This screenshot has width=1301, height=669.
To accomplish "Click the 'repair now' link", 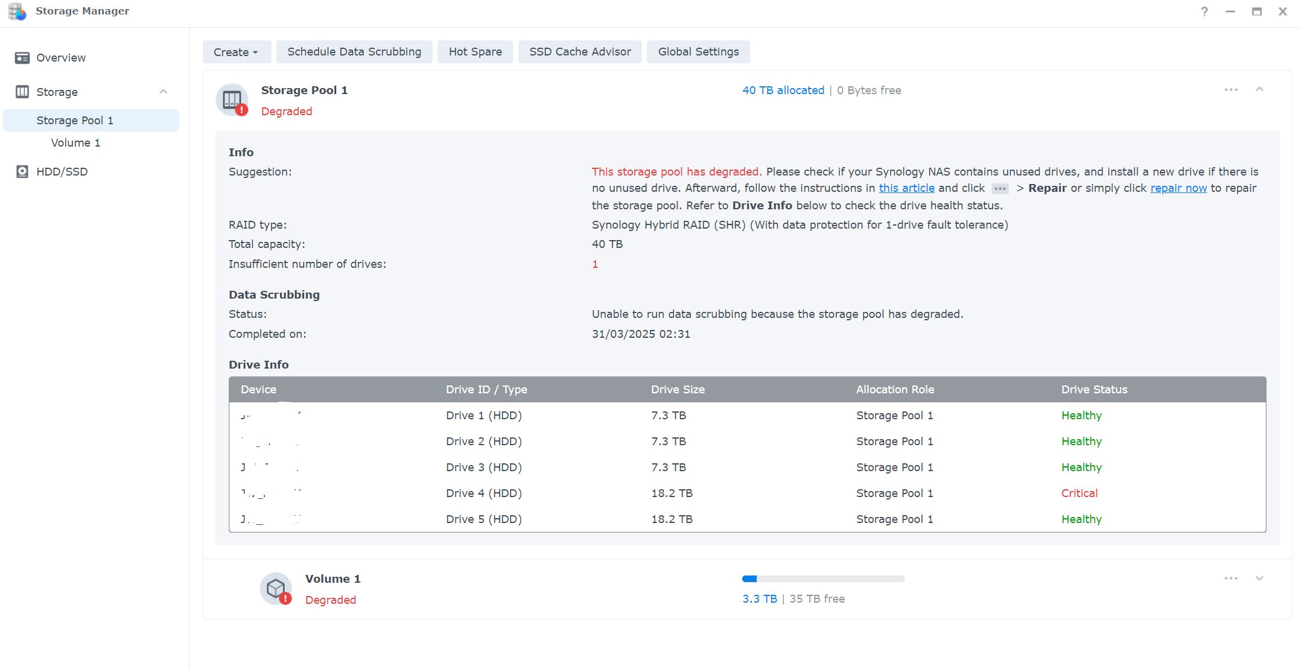I will [x=1179, y=188].
